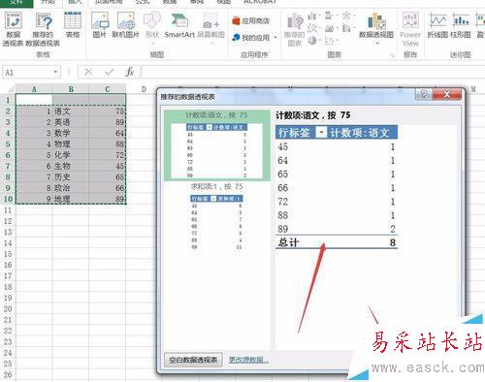This screenshot has width=485, height=382.
Task: Open 应用商店 app store
Action: click(251, 21)
